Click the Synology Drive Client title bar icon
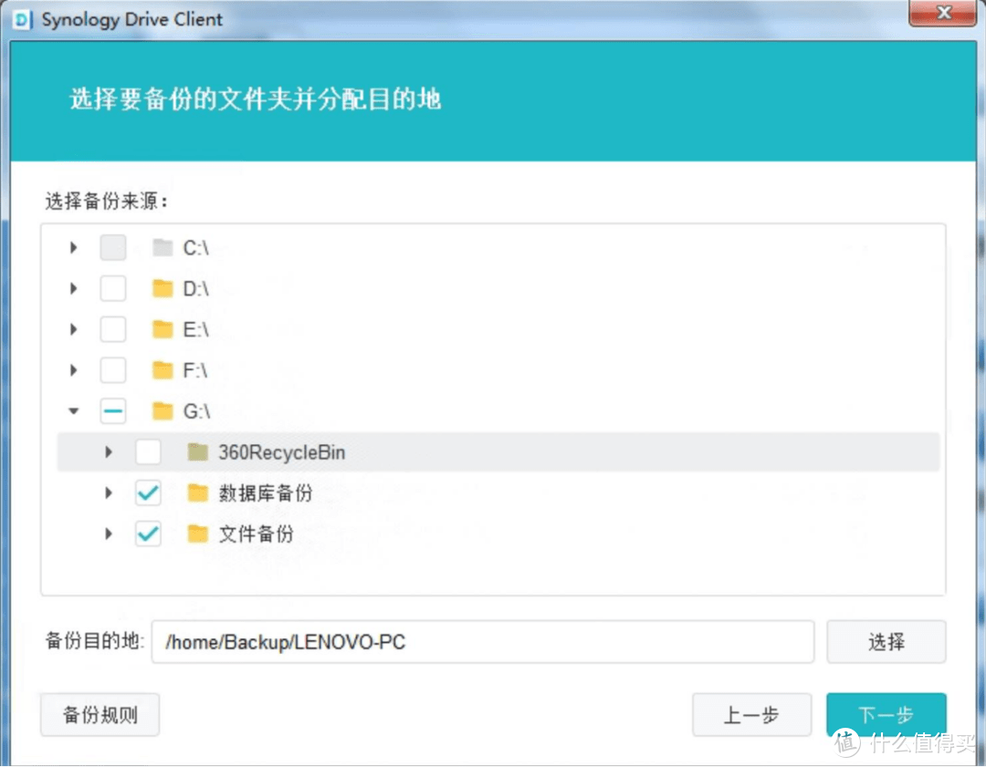 21,19
